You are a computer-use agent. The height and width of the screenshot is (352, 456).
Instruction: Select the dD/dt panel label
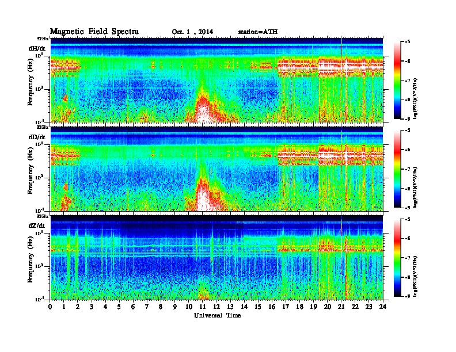click(37, 137)
